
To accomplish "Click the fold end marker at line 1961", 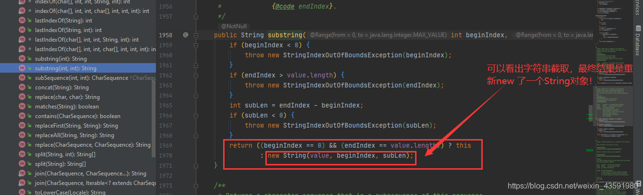I will pyautogui.click(x=196, y=65).
